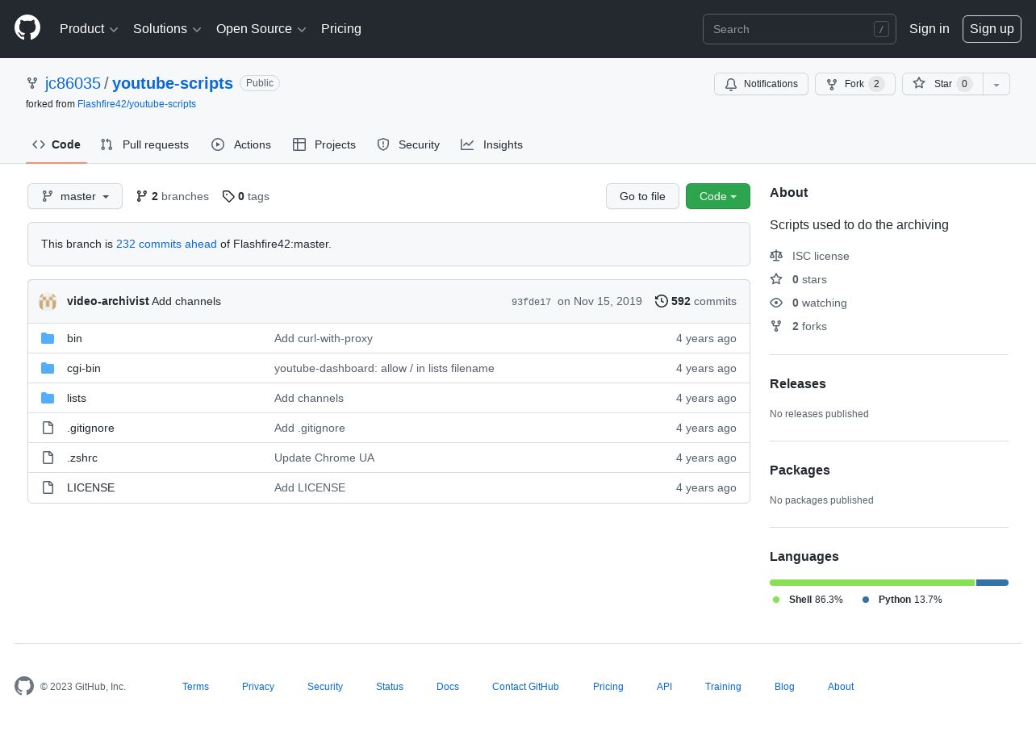Open the Solutions menu
Viewport: 1036px width, 736px height.
(167, 29)
